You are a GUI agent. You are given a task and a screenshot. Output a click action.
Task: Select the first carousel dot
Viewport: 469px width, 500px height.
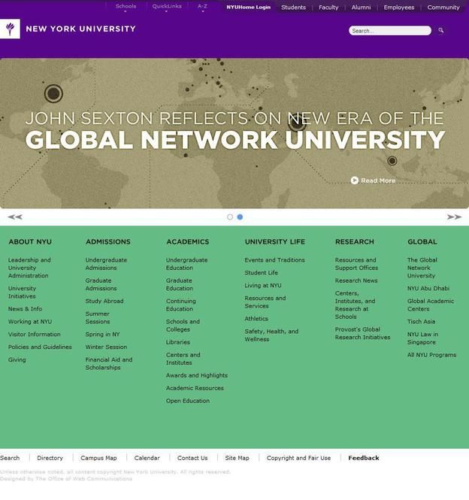[230, 217]
